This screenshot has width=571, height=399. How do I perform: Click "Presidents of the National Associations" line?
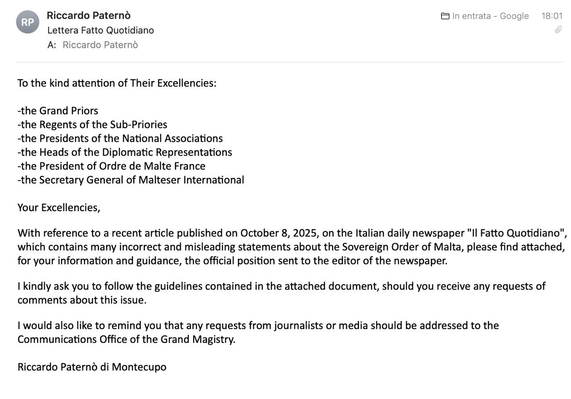coord(120,138)
